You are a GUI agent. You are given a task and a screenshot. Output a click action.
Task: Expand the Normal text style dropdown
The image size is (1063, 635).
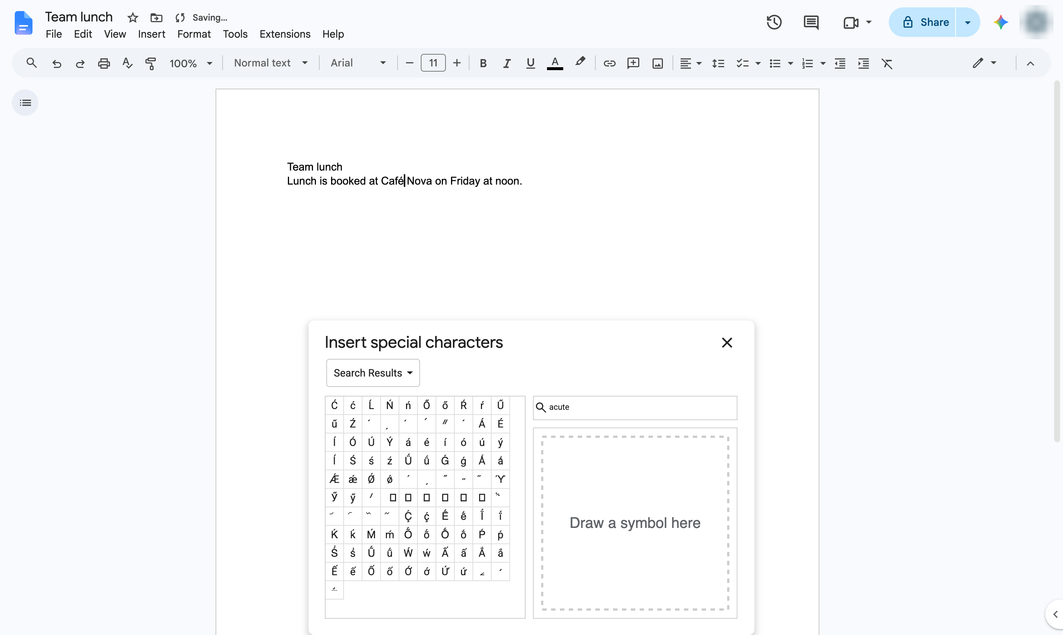tap(271, 63)
